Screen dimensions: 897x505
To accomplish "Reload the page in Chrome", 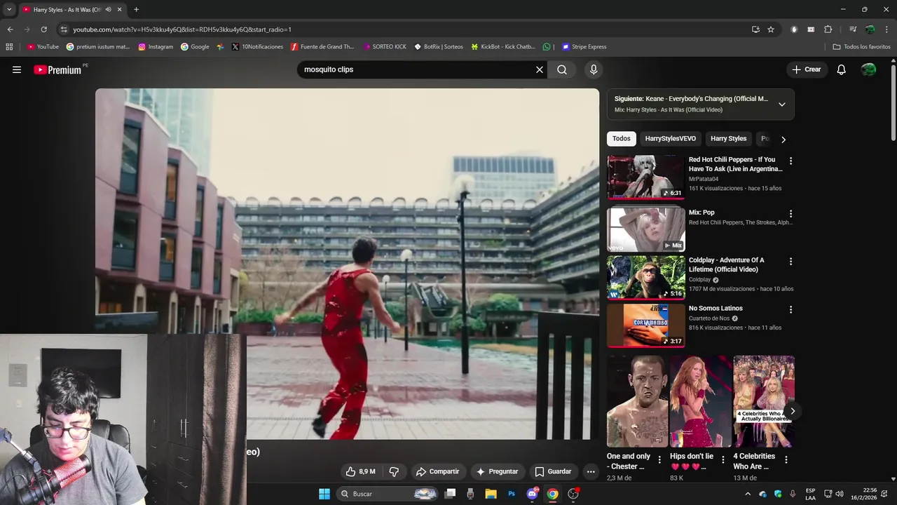I will (43, 29).
